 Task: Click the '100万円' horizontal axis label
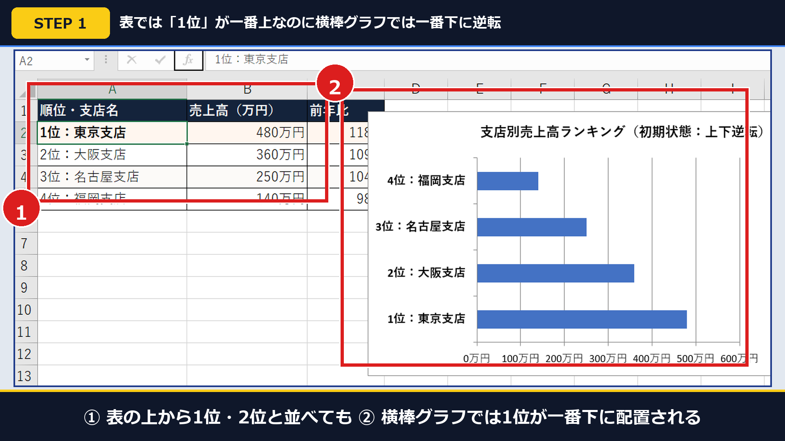(x=520, y=359)
